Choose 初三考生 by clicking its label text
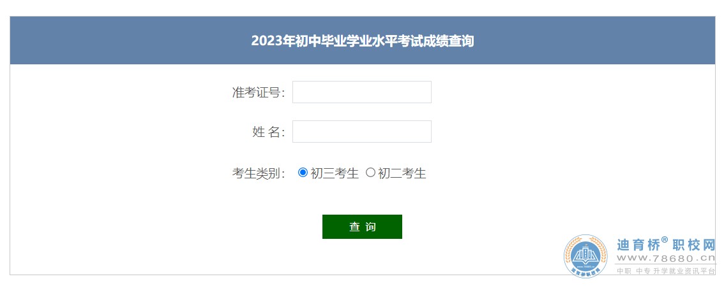724x286 pixels. 335,173
